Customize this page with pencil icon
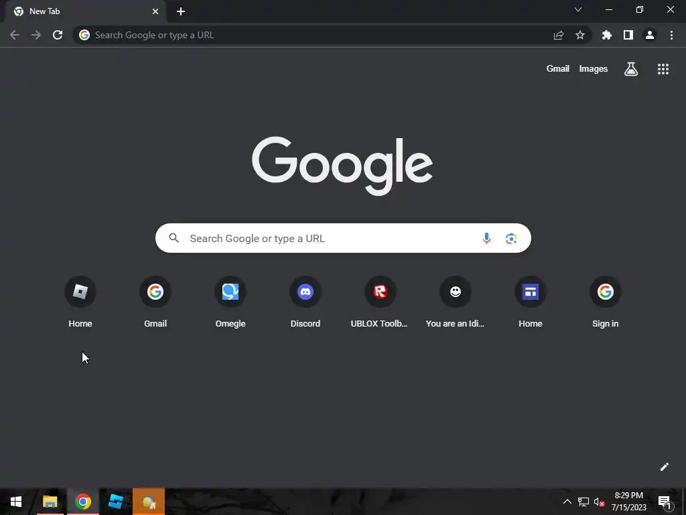The width and height of the screenshot is (686, 515). click(x=664, y=467)
